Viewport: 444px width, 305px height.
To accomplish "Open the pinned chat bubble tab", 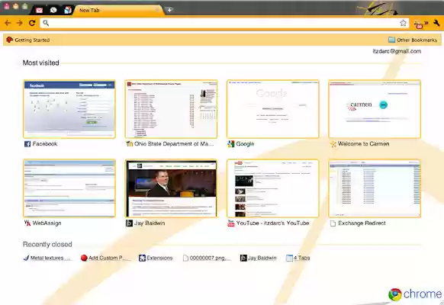I will coord(53,10).
